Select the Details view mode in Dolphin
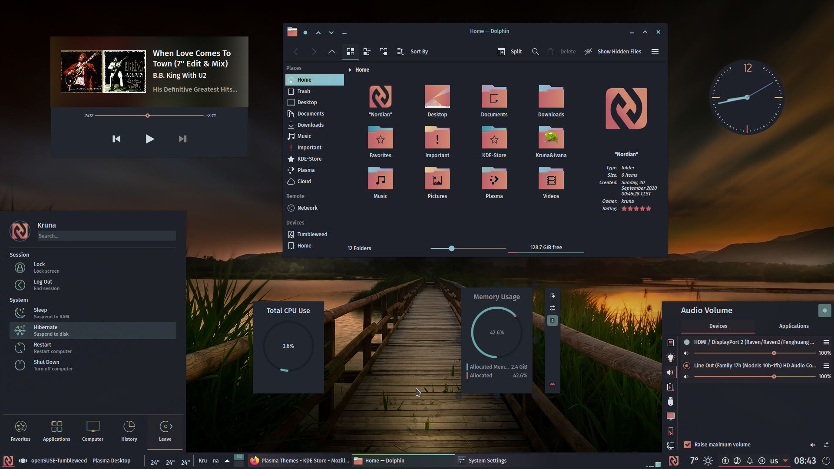The height and width of the screenshot is (469, 834). click(x=367, y=51)
